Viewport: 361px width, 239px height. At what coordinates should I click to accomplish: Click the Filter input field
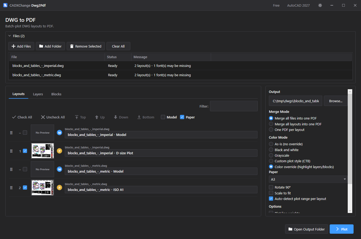234,106
